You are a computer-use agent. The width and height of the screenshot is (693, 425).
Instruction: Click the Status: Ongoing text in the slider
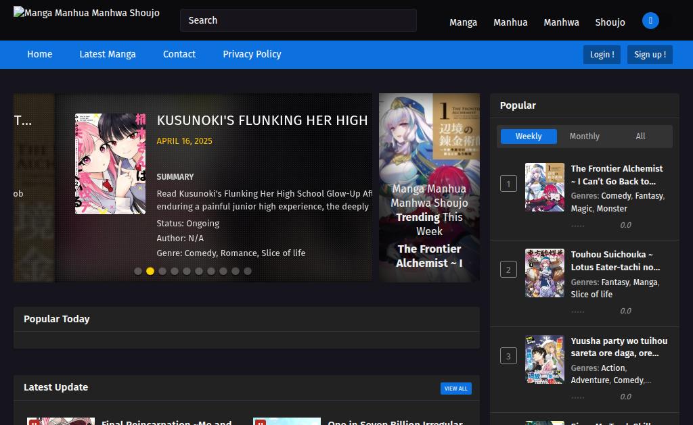point(188,224)
